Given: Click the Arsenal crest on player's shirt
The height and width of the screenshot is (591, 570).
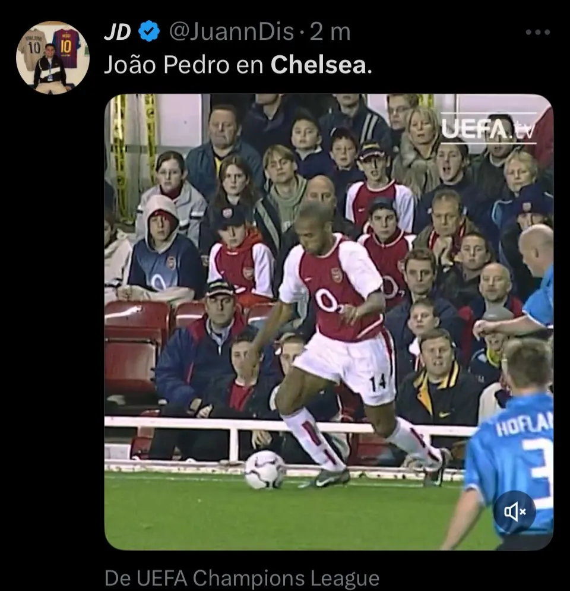Looking at the screenshot, I should pyautogui.click(x=336, y=275).
